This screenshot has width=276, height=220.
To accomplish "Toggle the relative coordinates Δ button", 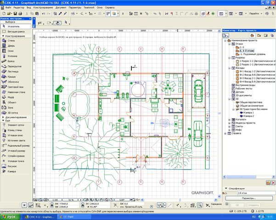I will tap(52, 205).
